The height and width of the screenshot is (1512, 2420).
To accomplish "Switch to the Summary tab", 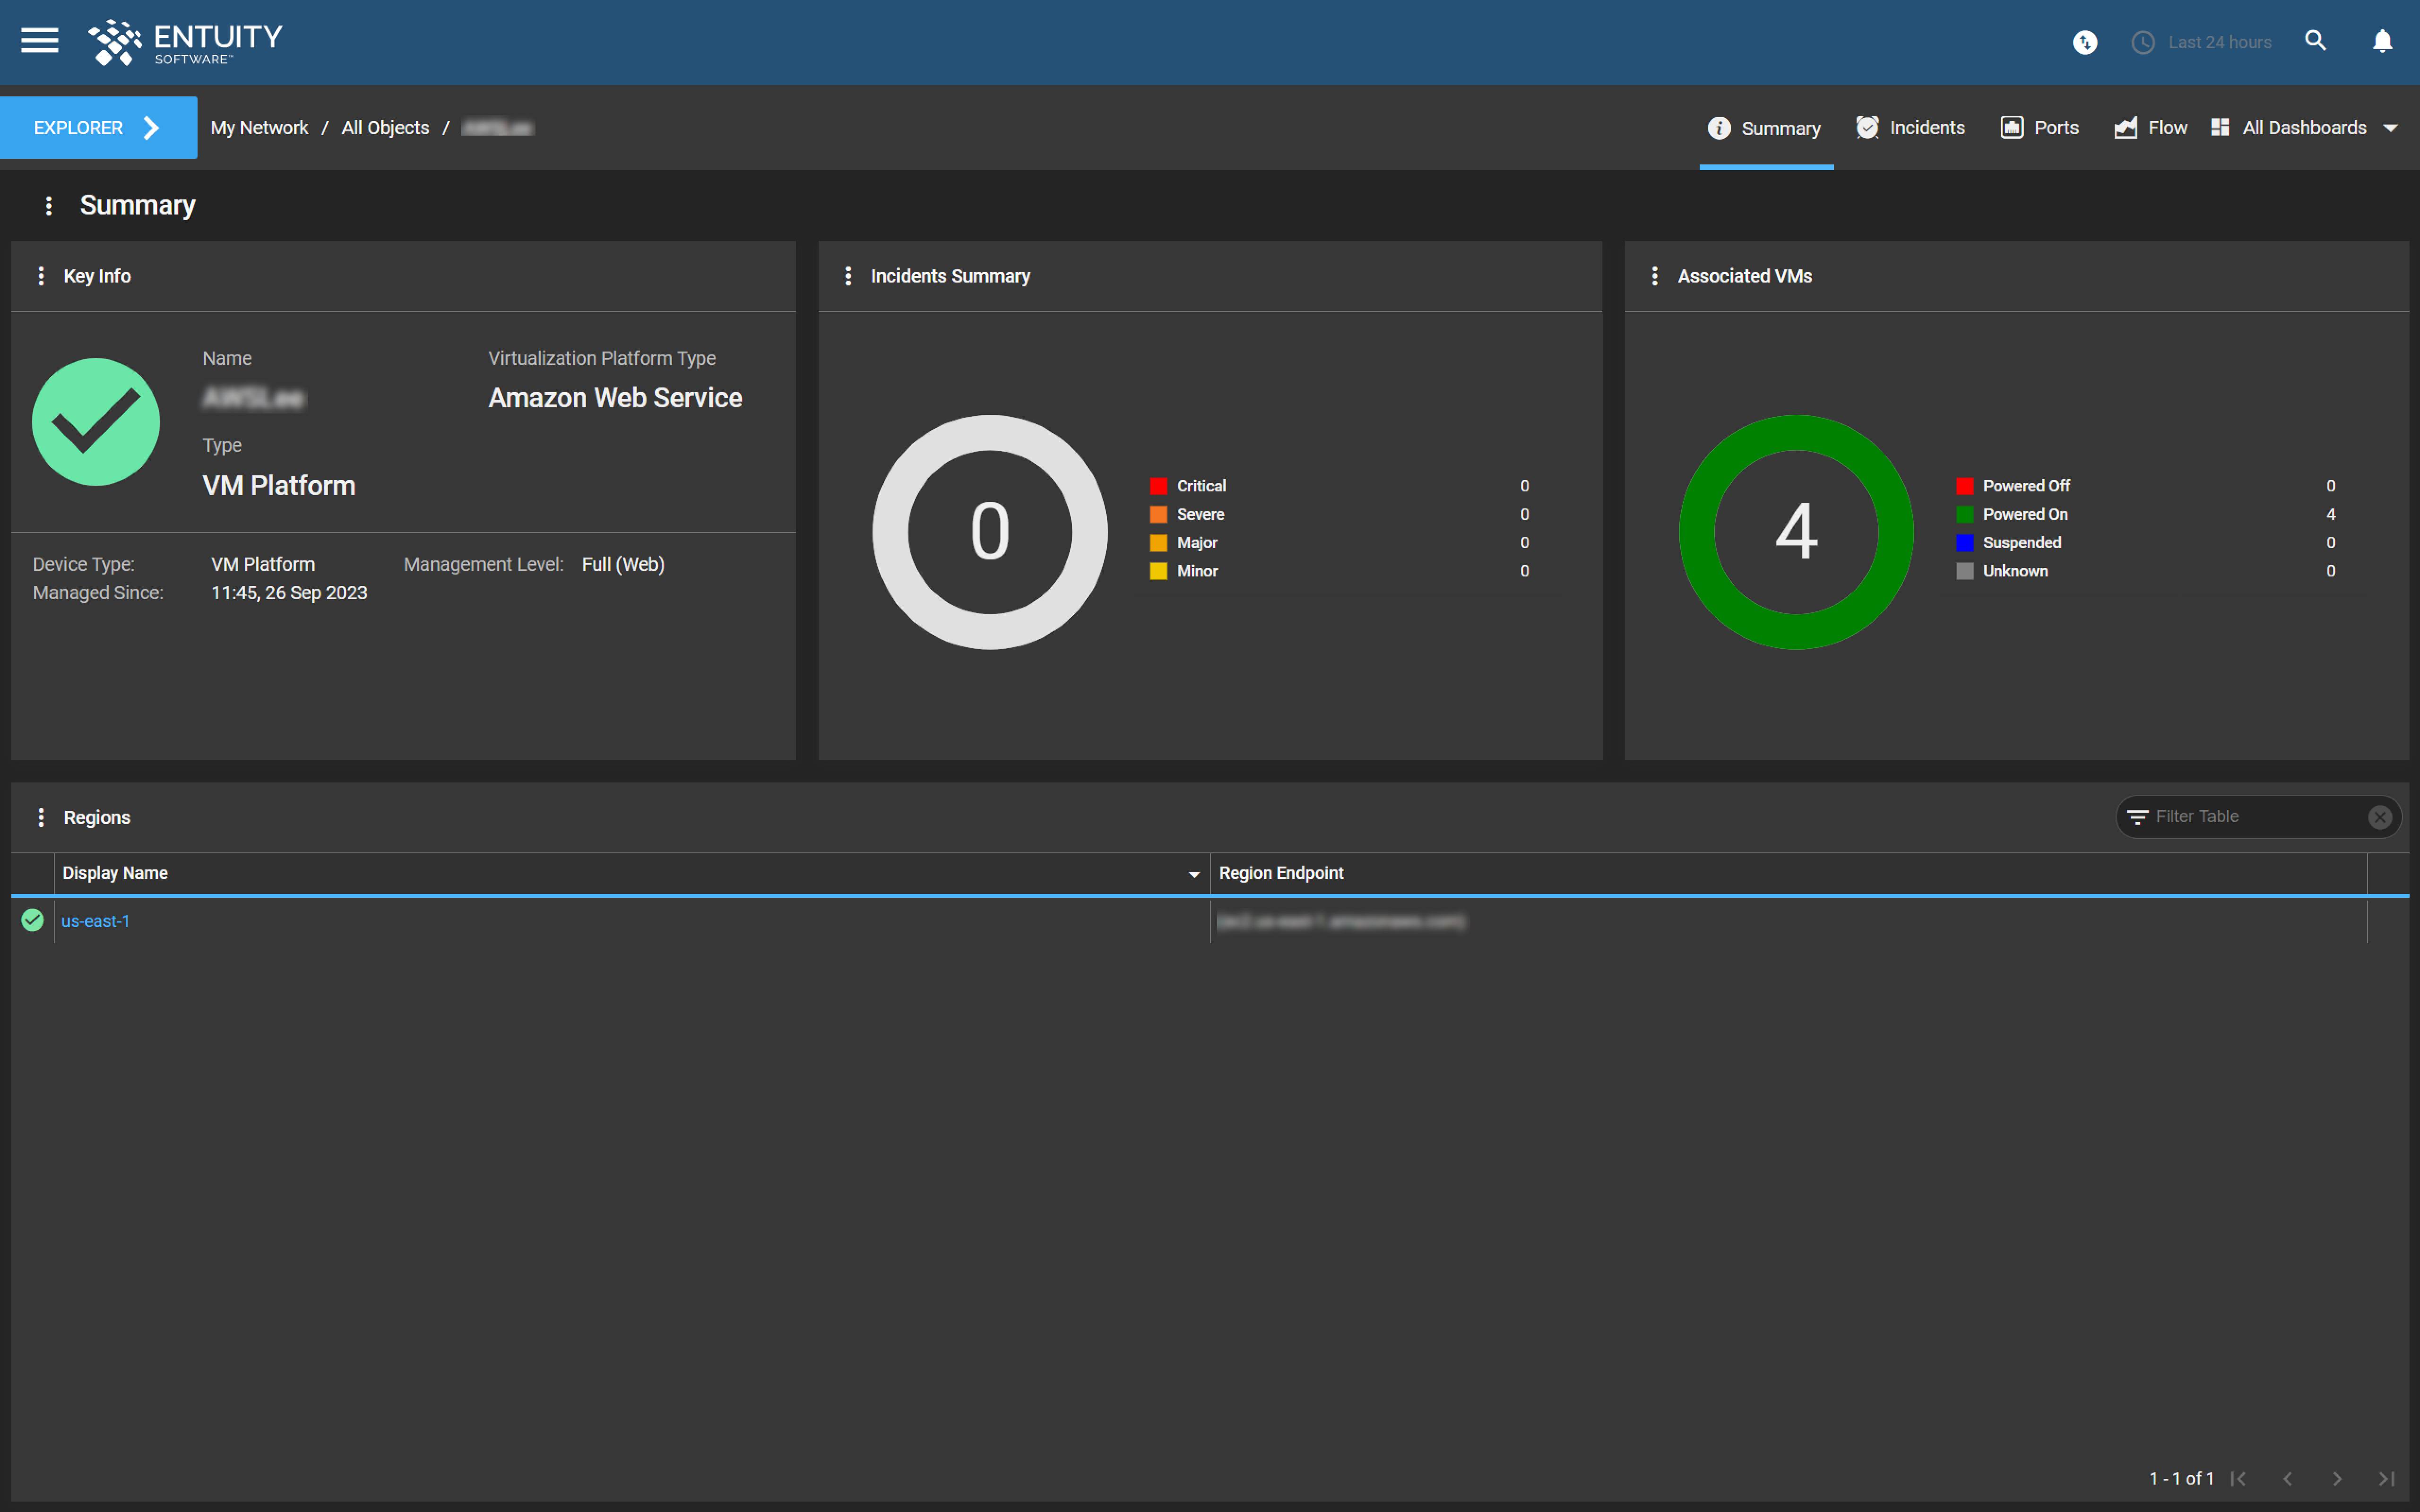I will [x=1766, y=128].
